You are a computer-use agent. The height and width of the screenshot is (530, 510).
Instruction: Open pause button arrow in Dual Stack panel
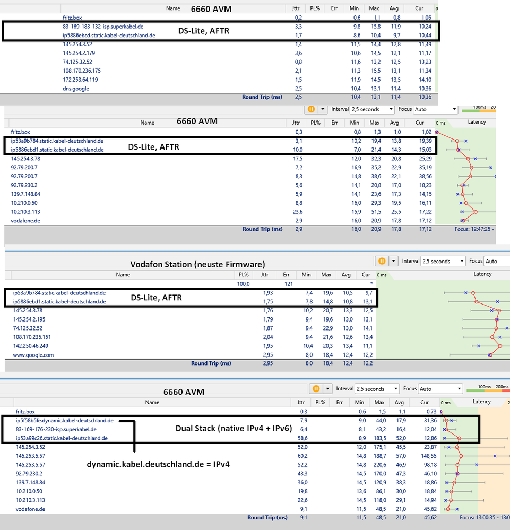coord(327,389)
